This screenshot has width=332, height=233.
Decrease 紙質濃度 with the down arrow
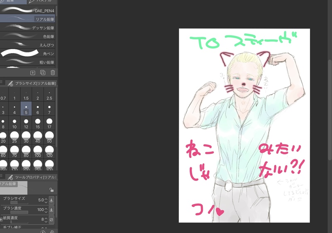[x=46, y=221]
